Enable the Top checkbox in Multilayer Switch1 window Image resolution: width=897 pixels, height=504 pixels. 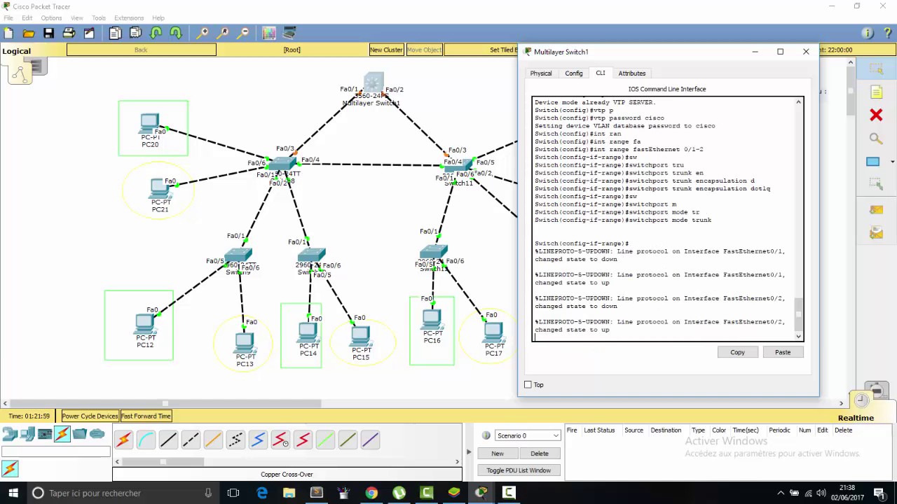click(x=528, y=384)
